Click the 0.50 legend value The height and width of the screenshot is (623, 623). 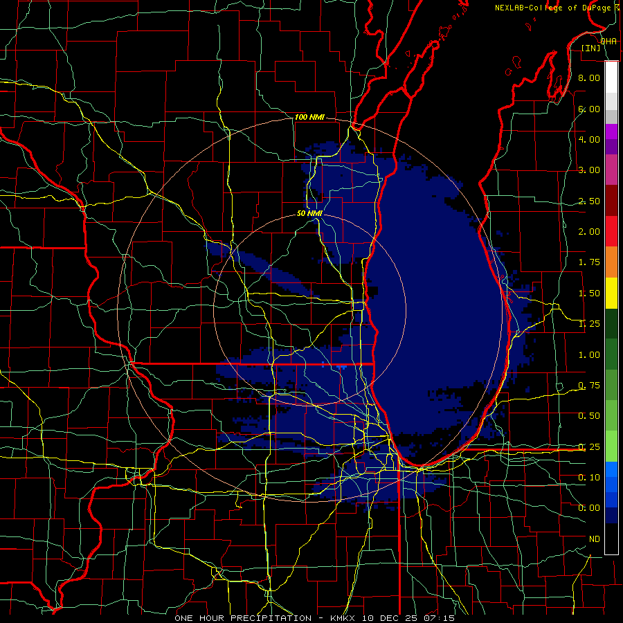pyautogui.click(x=588, y=416)
